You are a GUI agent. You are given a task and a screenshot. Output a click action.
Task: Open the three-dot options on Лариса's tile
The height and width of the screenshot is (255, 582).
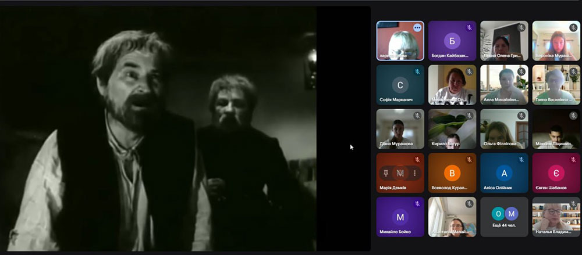click(417, 27)
